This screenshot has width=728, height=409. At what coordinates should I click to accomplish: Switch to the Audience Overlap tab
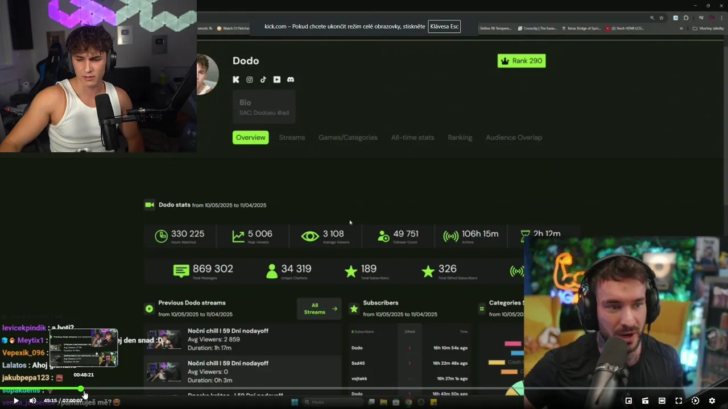tap(514, 137)
